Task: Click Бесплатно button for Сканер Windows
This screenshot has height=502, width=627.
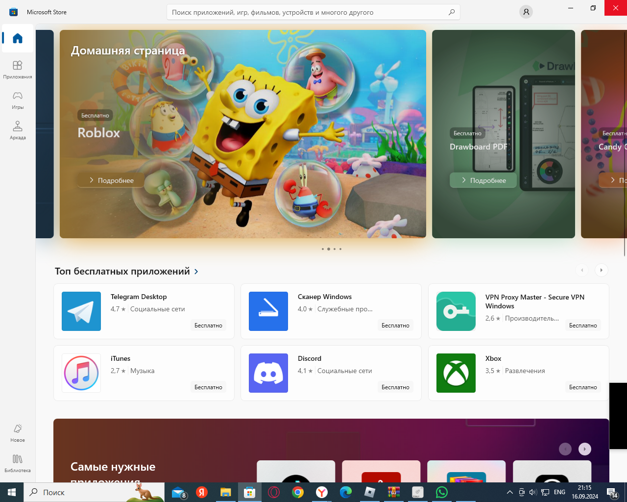Action: 395,326
